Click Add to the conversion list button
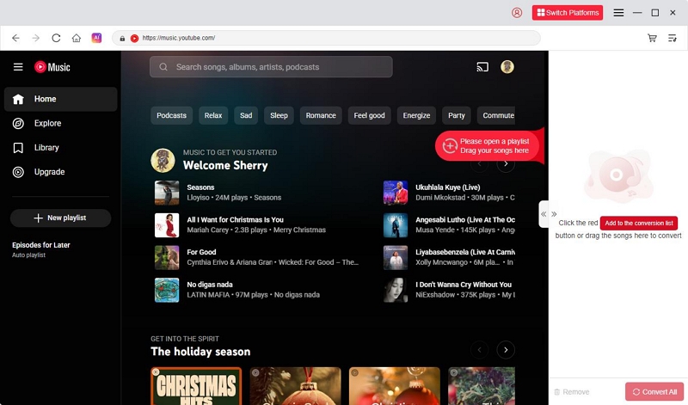This screenshot has width=688, height=405. (639, 223)
